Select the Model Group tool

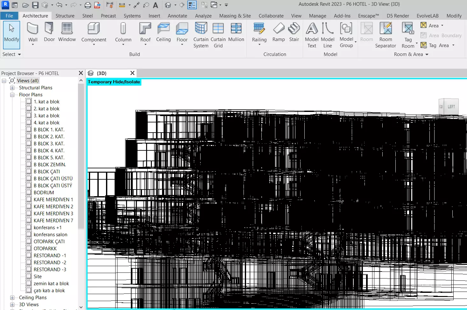346,35
